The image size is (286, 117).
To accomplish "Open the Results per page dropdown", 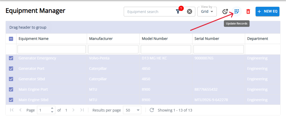I will pyautogui.click(x=133, y=110).
